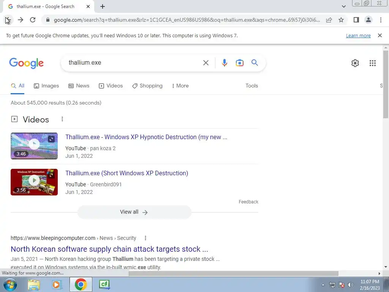Image resolution: width=389 pixels, height=292 pixels.
Task: Switch to the News tab
Action: click(x=79, y=86)
